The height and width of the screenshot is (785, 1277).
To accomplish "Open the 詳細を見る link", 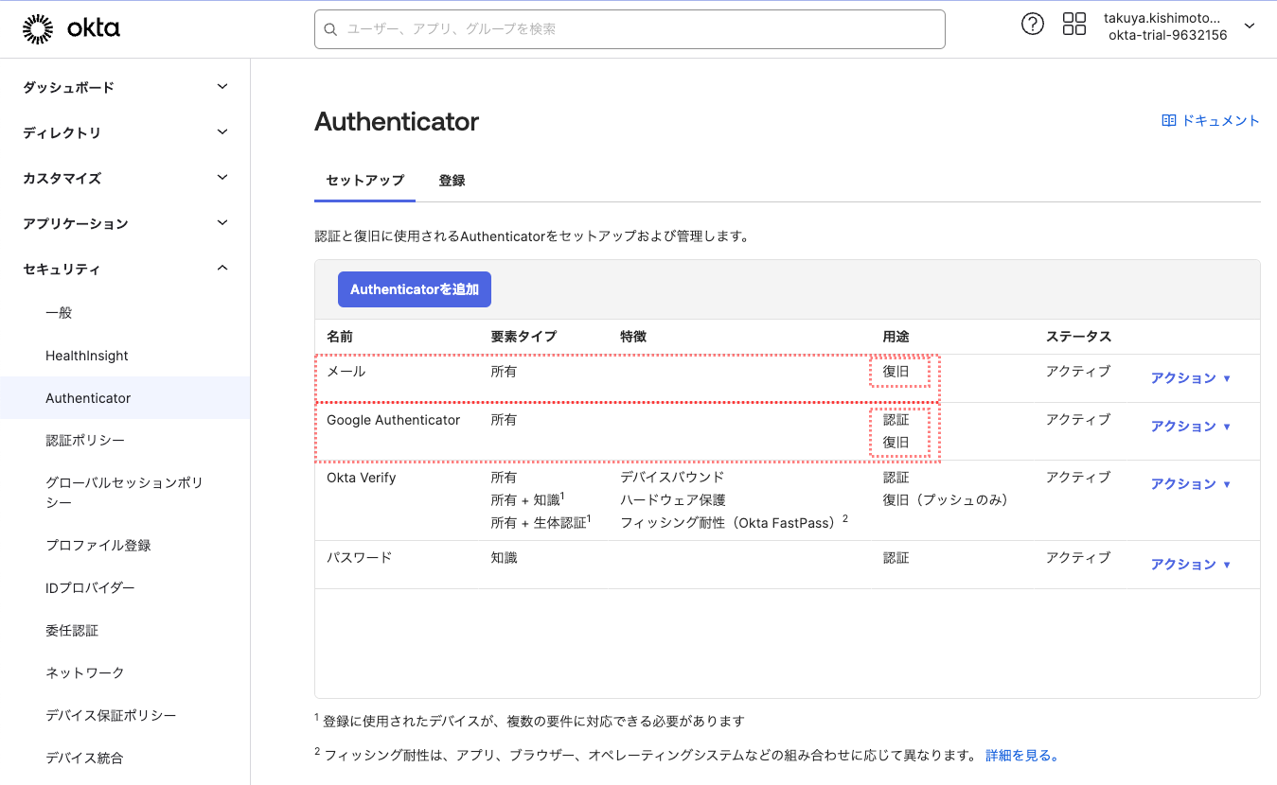I will pos(1022,755).
